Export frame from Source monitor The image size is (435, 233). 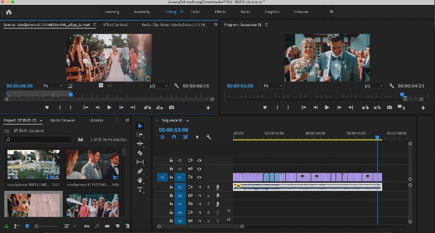click(172, 107)
